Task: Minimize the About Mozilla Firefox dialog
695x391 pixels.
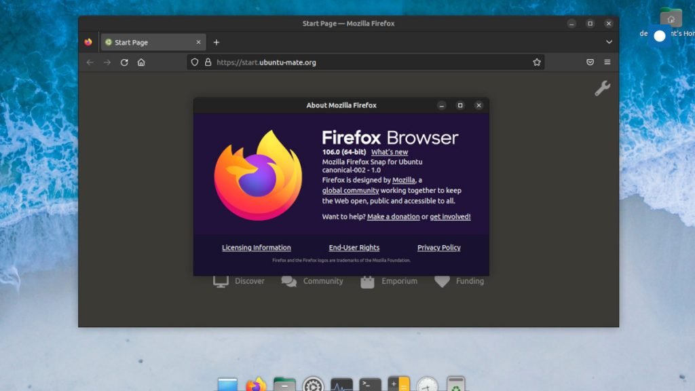Action: click(441, 105)
